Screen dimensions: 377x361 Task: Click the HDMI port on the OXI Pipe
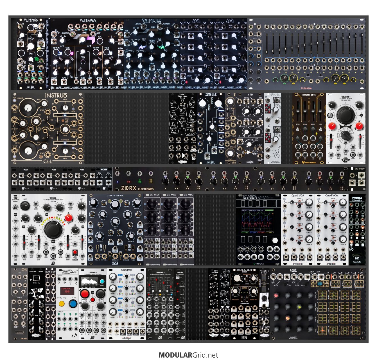pyautogui.click(x=19, y=333)
